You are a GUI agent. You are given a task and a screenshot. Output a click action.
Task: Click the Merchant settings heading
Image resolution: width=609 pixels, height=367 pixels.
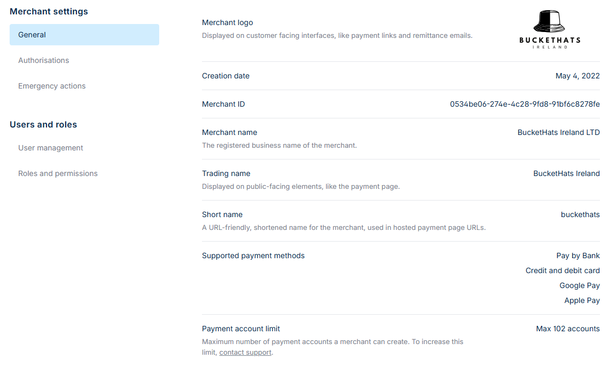pyautogui.click(x=49, y=11)
